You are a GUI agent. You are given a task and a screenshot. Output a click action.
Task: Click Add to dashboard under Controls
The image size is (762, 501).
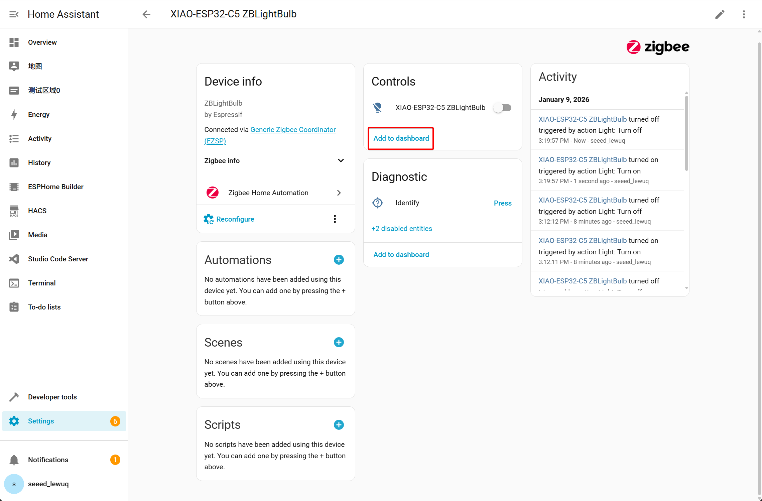click(x=401, y=138)
